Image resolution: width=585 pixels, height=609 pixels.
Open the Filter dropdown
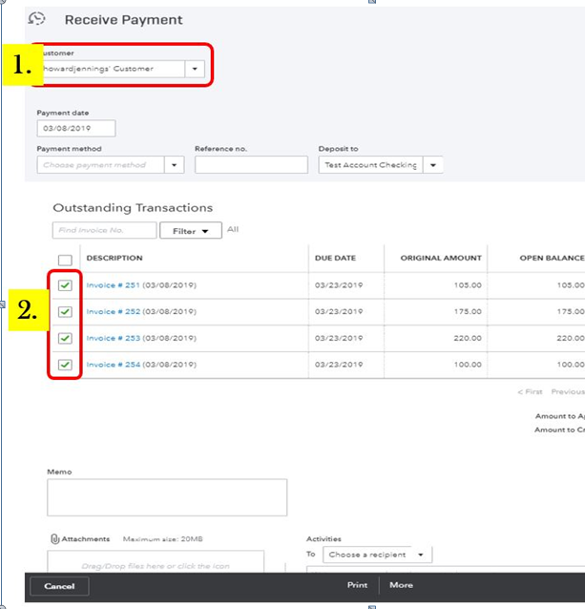pos(191,231)
